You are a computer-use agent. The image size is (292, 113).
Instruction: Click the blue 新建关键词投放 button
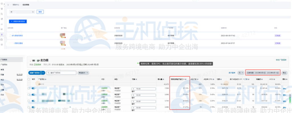tap(18, 21)
